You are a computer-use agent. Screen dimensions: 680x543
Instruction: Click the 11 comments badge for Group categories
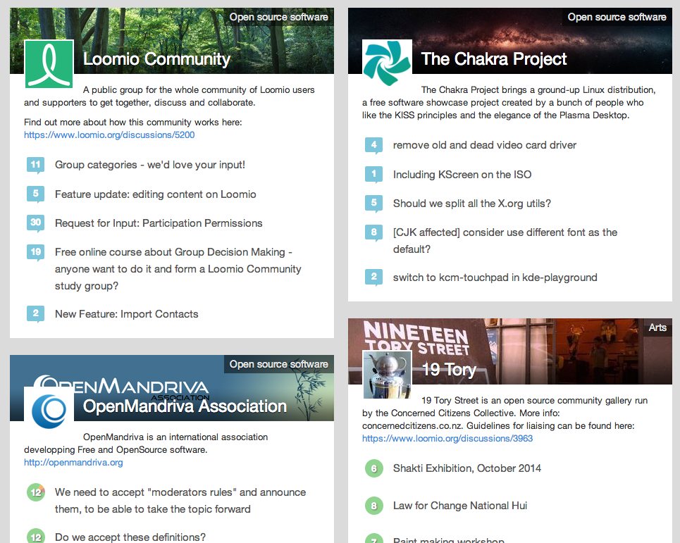coord(35,165)
